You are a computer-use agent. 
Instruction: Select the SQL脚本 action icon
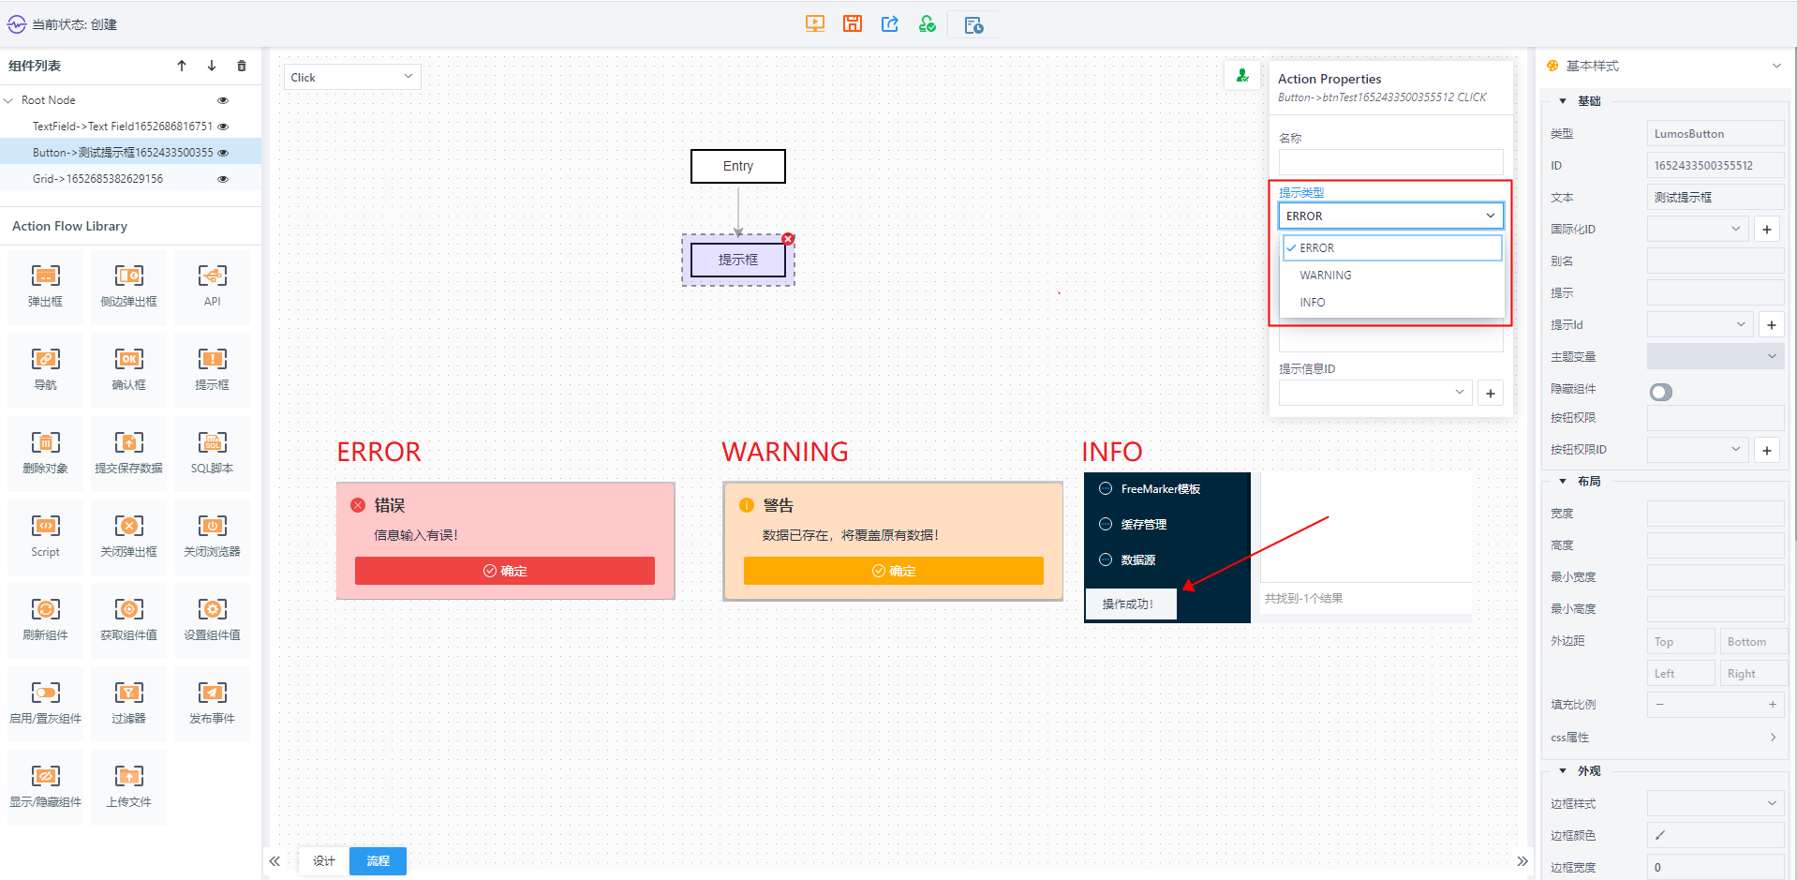(213, 442)
